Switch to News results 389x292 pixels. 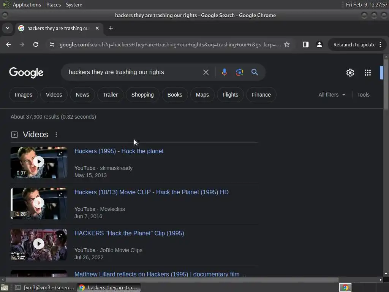(82, 95)
